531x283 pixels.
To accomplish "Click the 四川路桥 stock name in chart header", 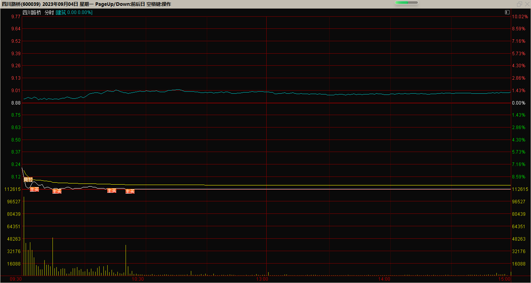I will tap(31, 12).
